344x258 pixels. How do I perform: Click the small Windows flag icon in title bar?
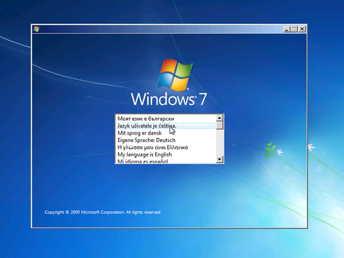(36, 29)
